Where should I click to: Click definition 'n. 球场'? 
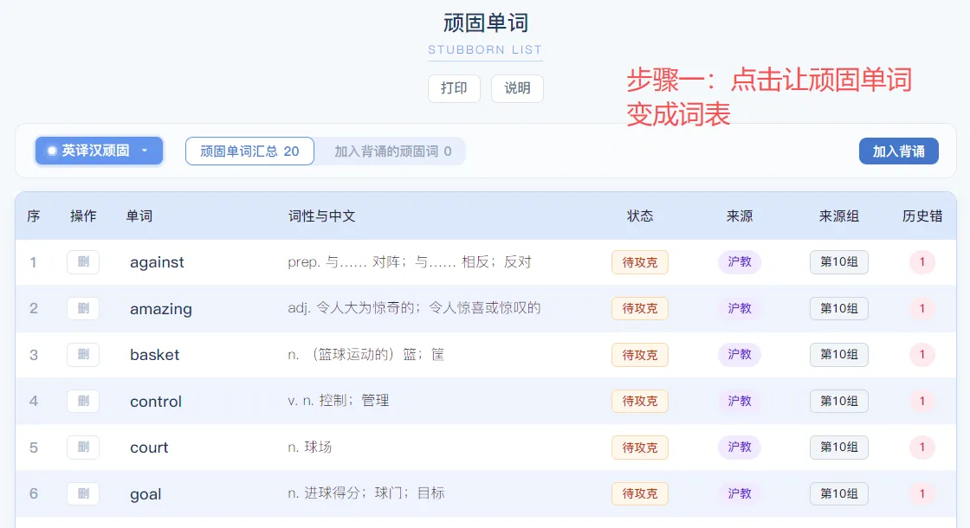[310, 447]
